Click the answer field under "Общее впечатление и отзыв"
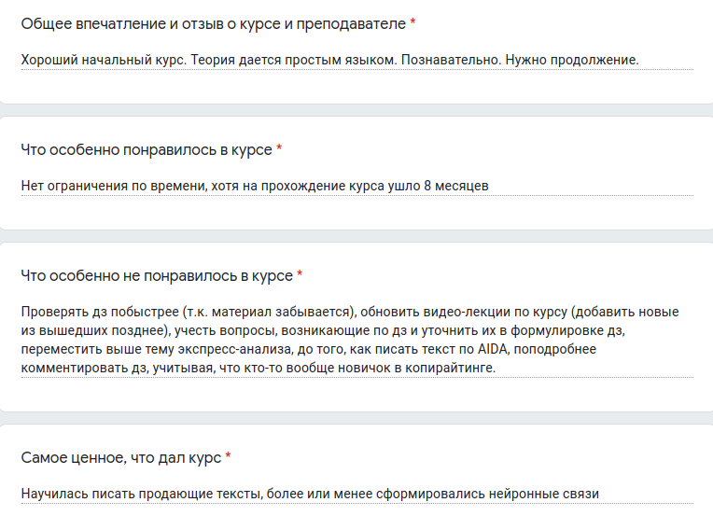Viewport: 713px width, 530px height. (355, 60)
